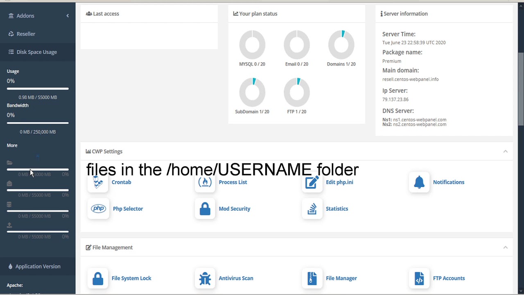Click the upload icon above last usage bar

click(9, 225)
